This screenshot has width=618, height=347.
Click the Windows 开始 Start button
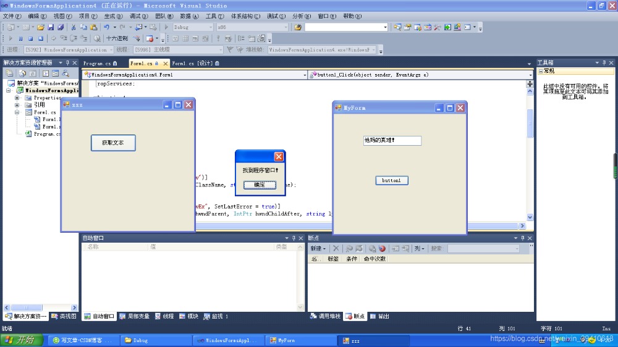click(22, 340)
